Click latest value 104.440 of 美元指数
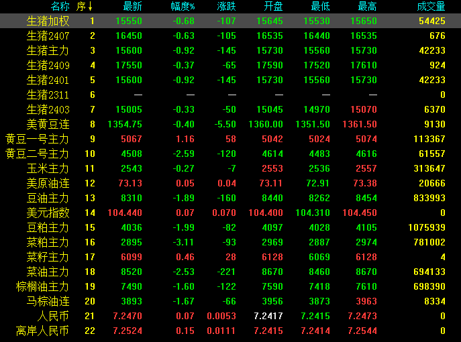The width and height of the screenshot is (461, 342). point(125,213)
